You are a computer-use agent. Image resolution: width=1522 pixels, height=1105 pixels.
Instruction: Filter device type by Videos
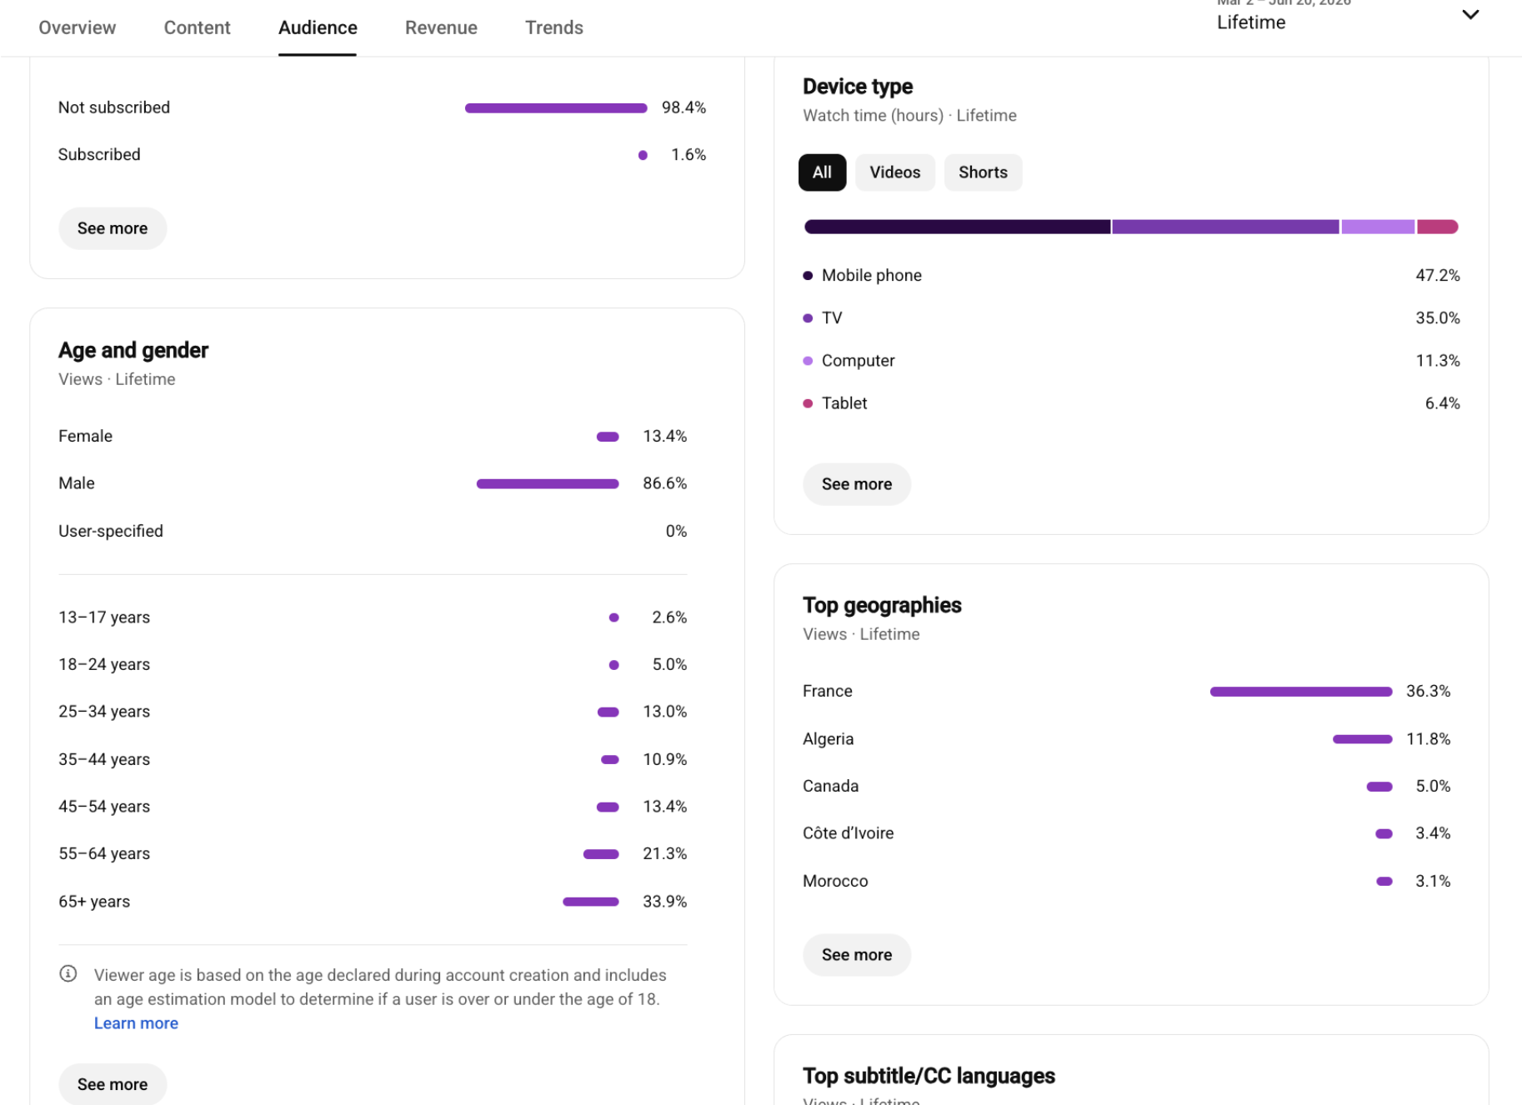[895, 172]
